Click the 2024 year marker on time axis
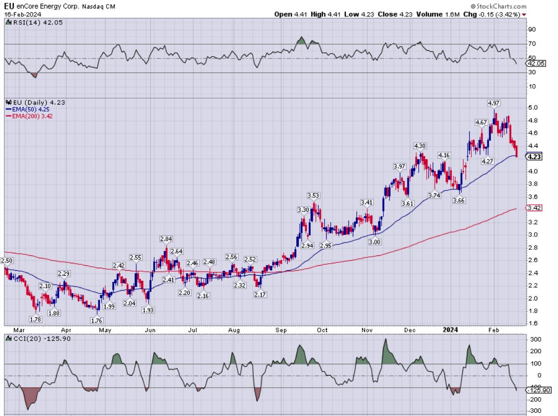 click(x=450, y=330)
